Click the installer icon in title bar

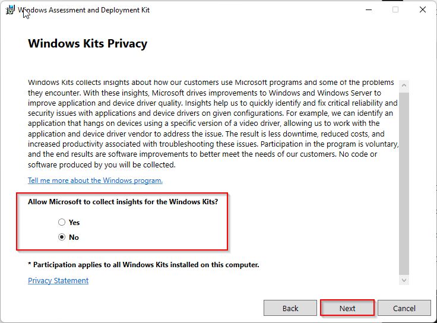pos(10,10)
